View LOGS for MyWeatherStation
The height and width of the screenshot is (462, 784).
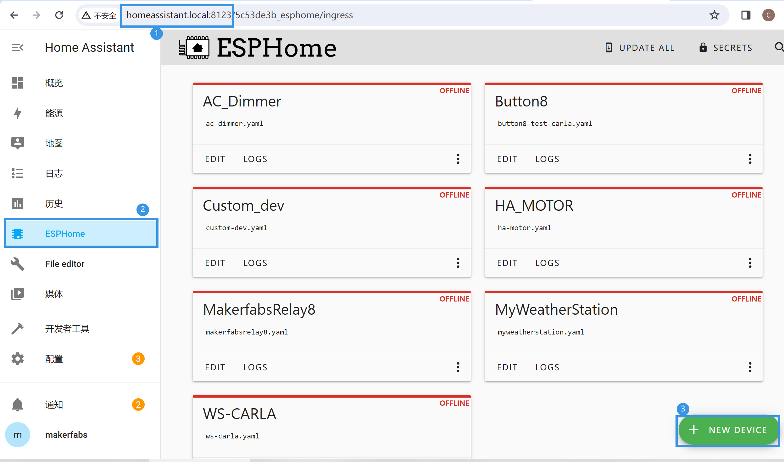coord(548,367)
